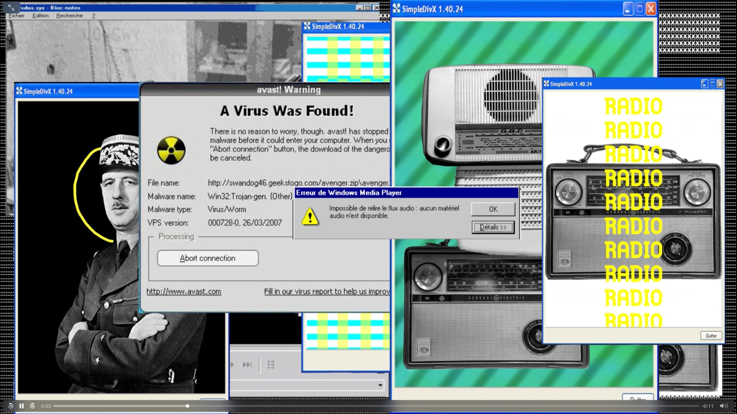Open the Fill in our virus report link

coord(327,292)
